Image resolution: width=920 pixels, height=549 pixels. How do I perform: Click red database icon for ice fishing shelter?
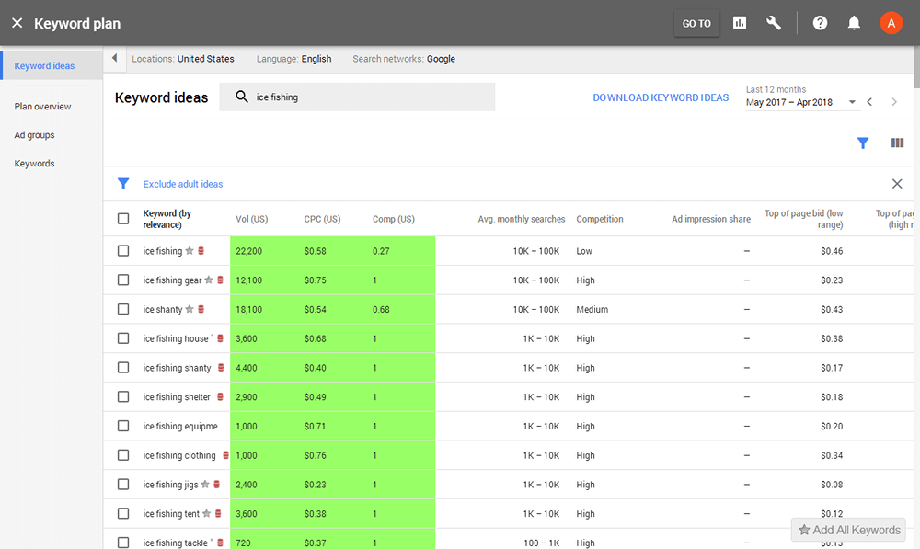click(220, 396)
